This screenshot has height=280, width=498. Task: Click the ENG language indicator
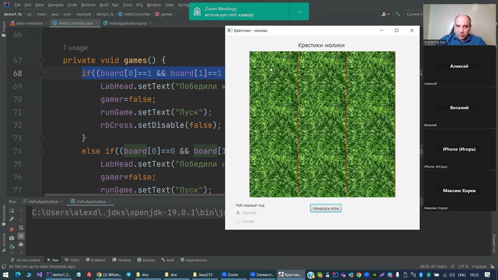pyautogui.click(x=462, y=275)
